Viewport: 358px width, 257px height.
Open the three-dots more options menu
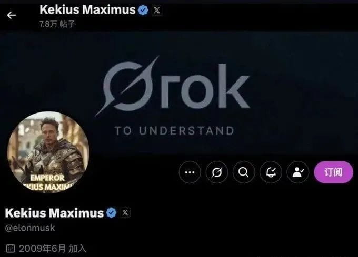(x=190, y=172)
